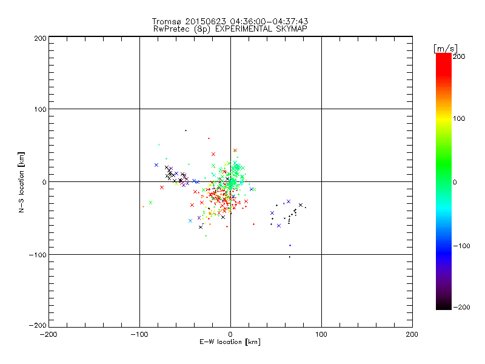
Task: Click colorbar tick value "−200"
Action: (x=462, y=307)
